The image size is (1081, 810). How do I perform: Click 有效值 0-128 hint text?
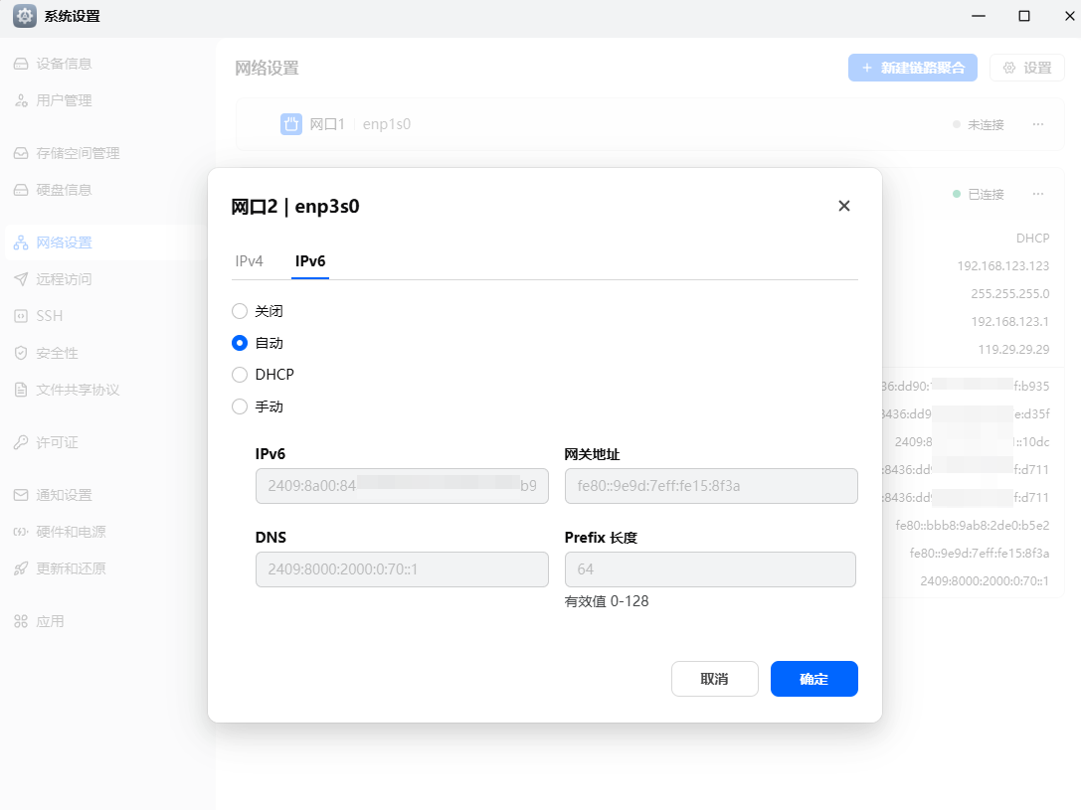point(607,601)
